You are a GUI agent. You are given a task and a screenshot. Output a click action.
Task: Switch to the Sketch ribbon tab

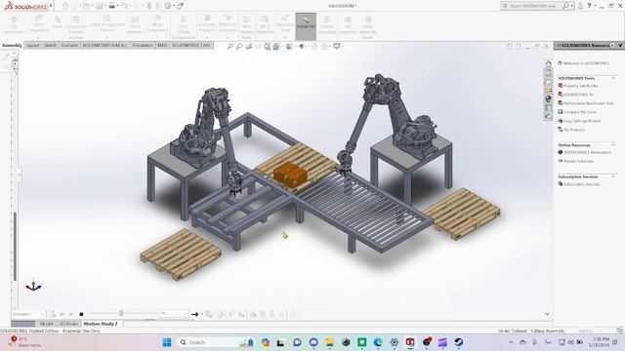pos(50,46)
